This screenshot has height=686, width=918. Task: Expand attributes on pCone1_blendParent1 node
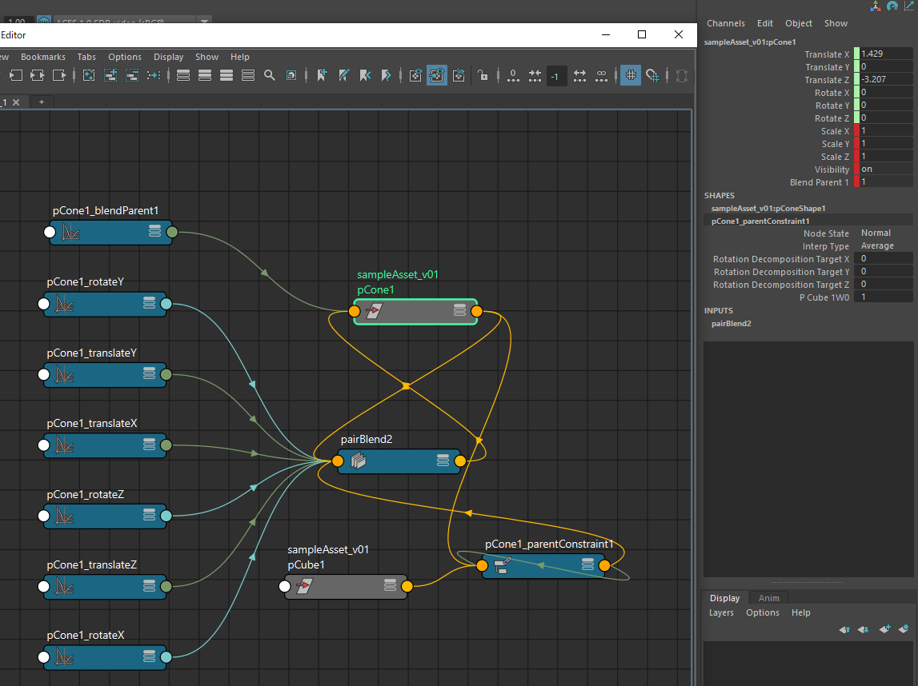[155, 233]
